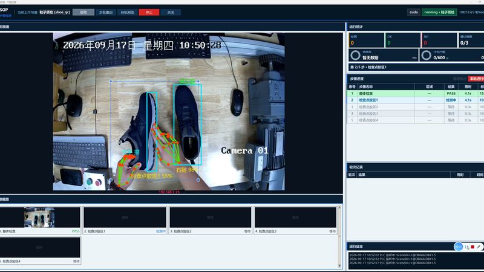This screenshot has height=272, width=484.
Task: Click the last PLC log line at 10:52:17
Action: click(392, 263)
